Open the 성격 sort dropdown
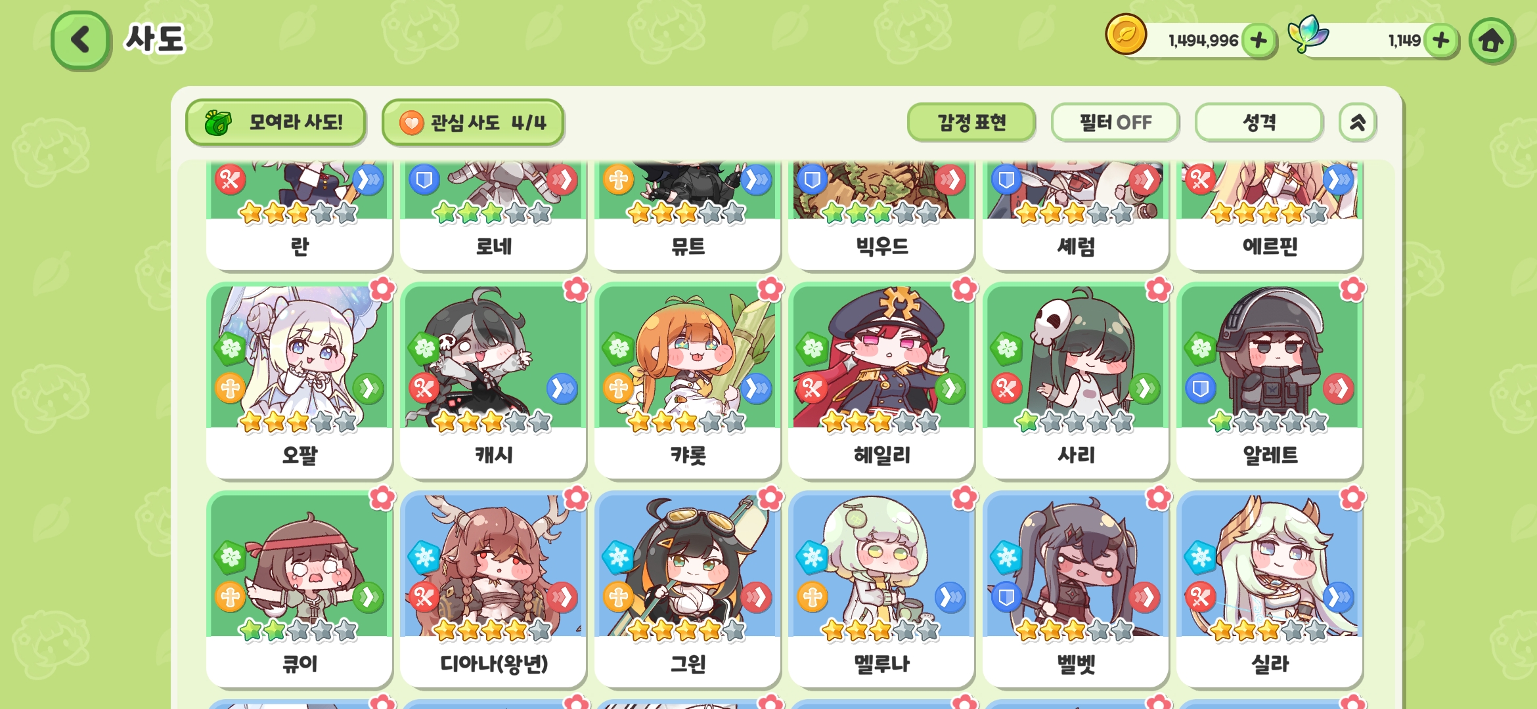The height and width of the screenshot is (709, 1537). click(1259, 122)
